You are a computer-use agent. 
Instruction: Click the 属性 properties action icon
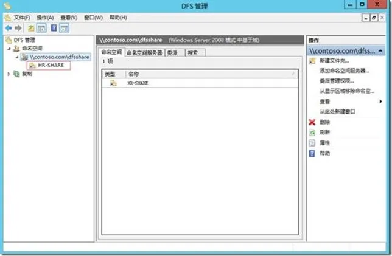point(312,143)
